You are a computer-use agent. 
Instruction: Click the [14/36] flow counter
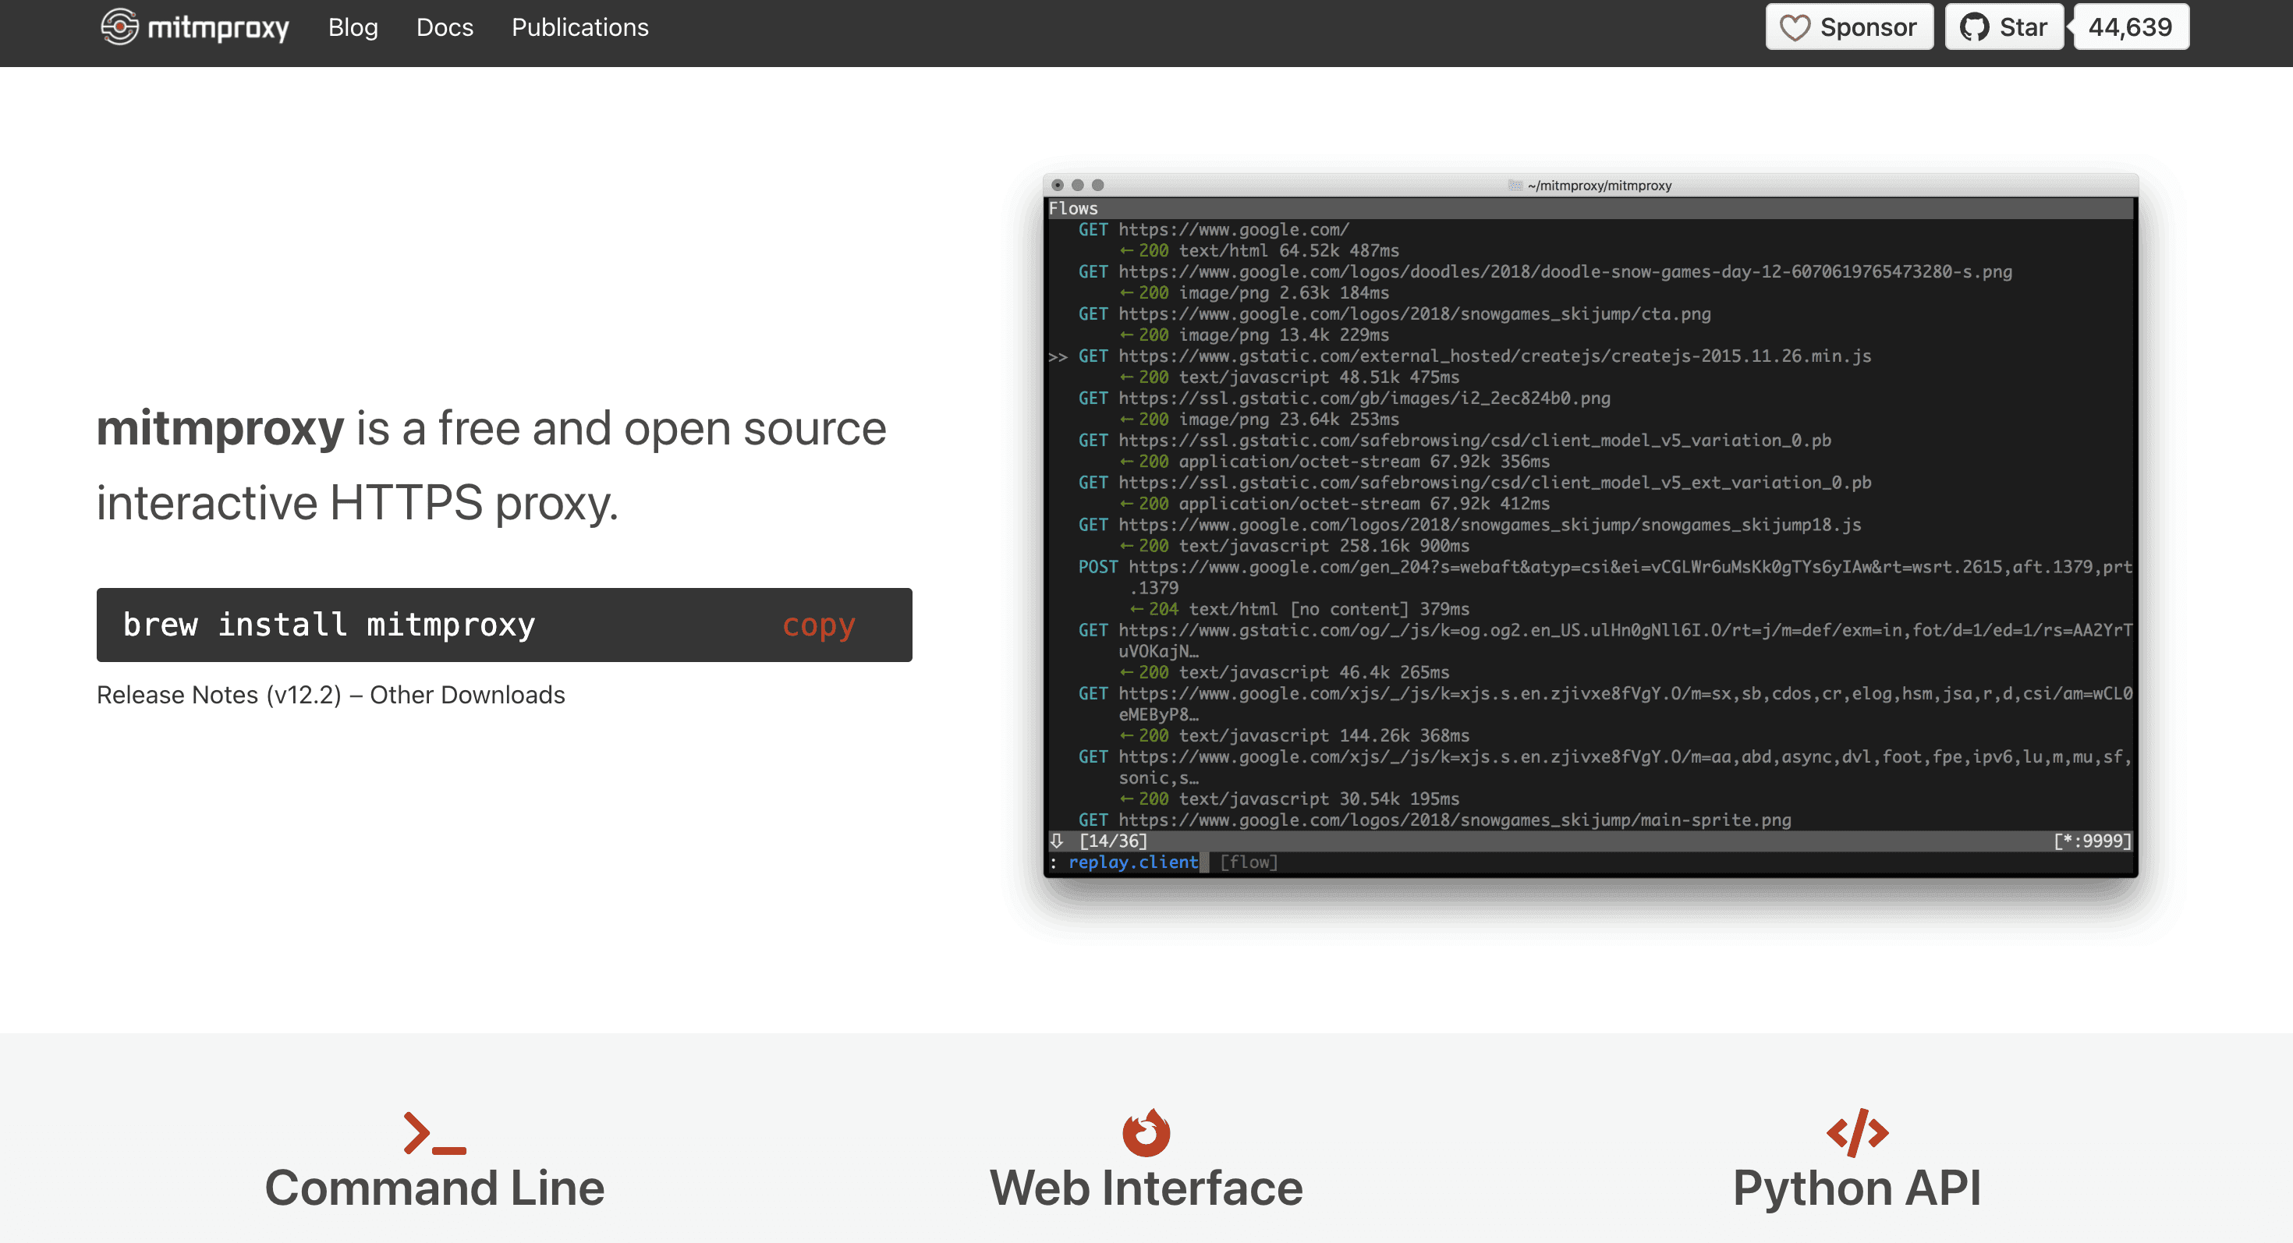click(x=1113, y=841)
